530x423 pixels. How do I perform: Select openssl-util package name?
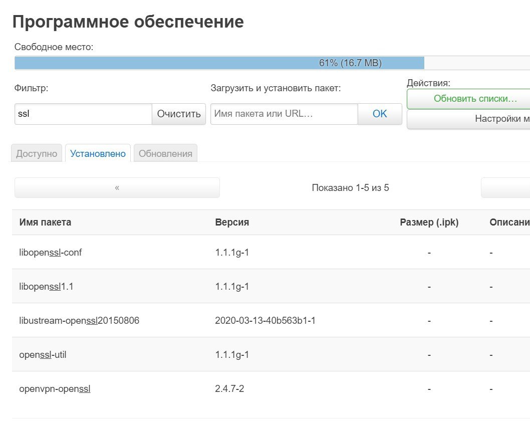[x=43, y=355]
